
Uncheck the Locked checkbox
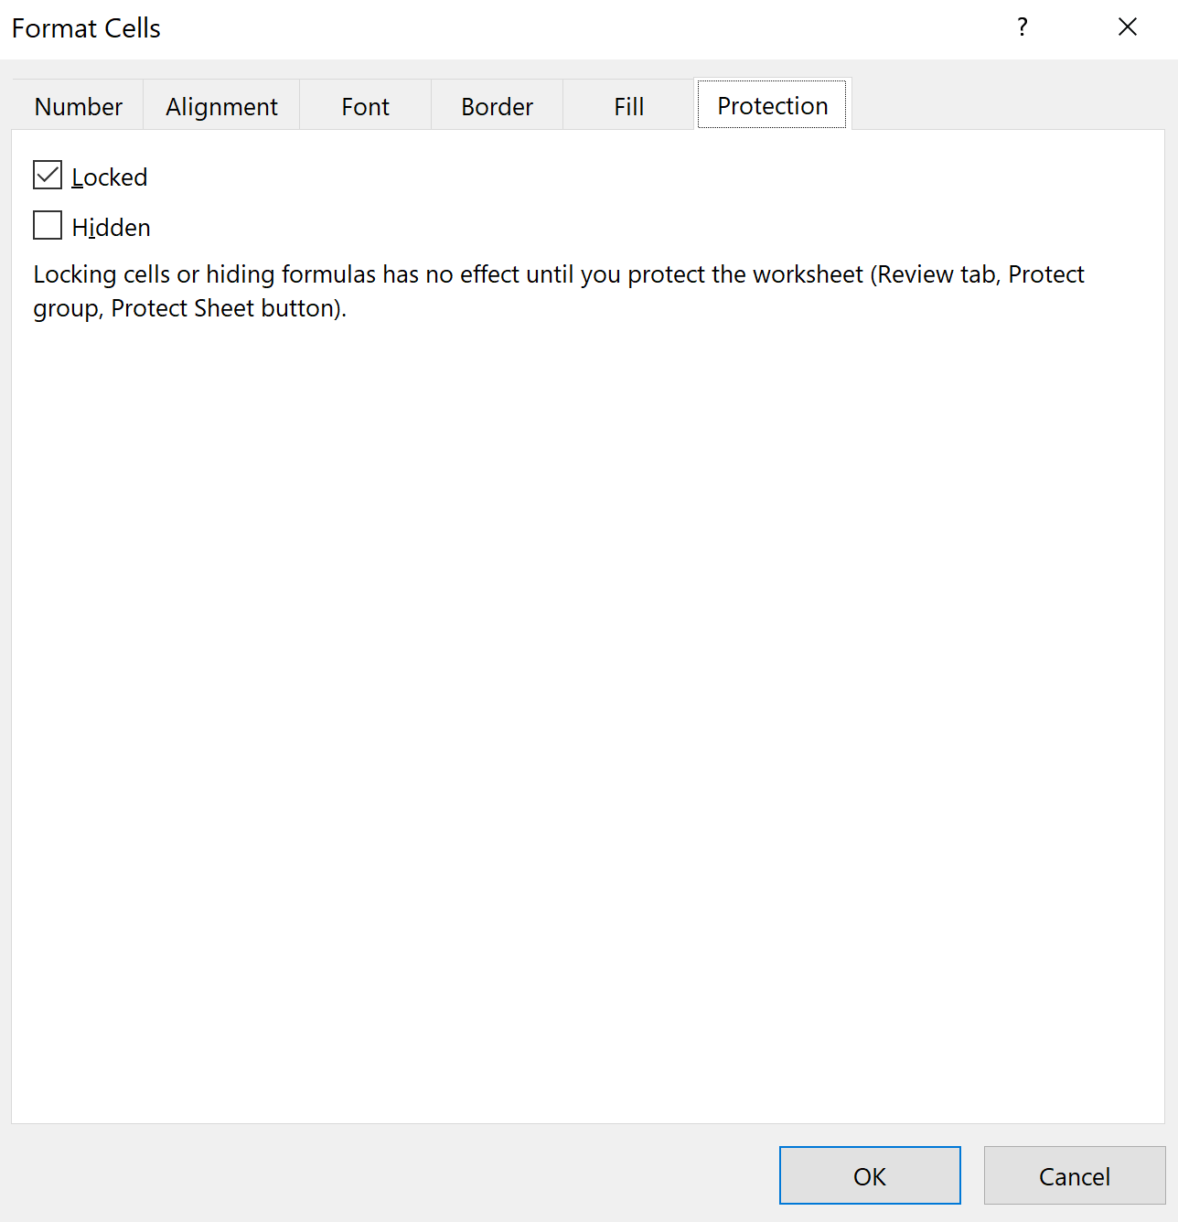click(48, 176)
